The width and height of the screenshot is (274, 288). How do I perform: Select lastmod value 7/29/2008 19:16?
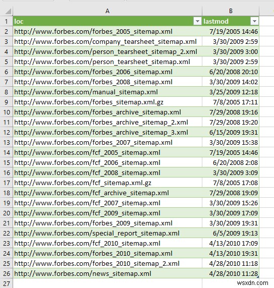click(x=231, y=112)
